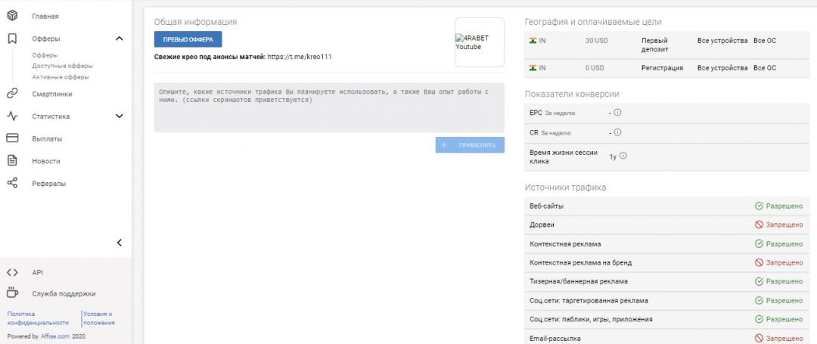Click info icon beside session lifetime 1y
The height and width of the screenshot is (344, 817).
click(623, 157)
